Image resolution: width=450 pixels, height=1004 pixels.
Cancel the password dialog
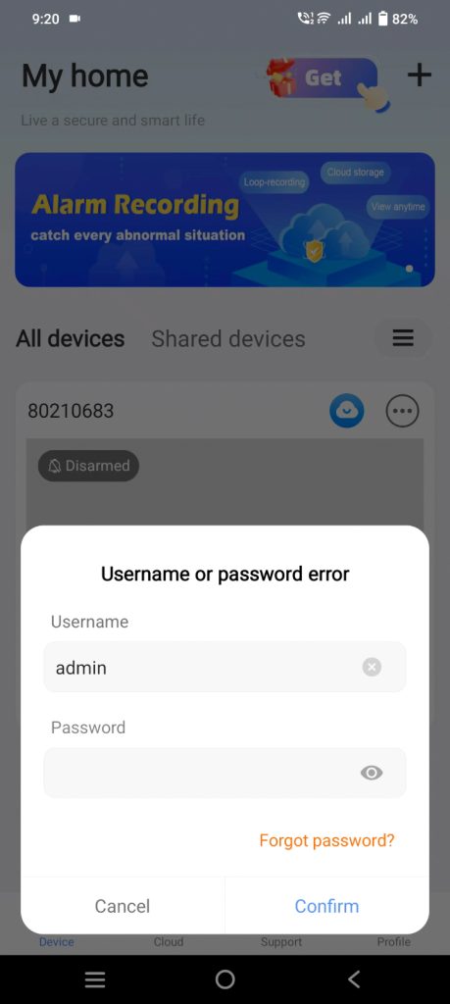(123, 906)
